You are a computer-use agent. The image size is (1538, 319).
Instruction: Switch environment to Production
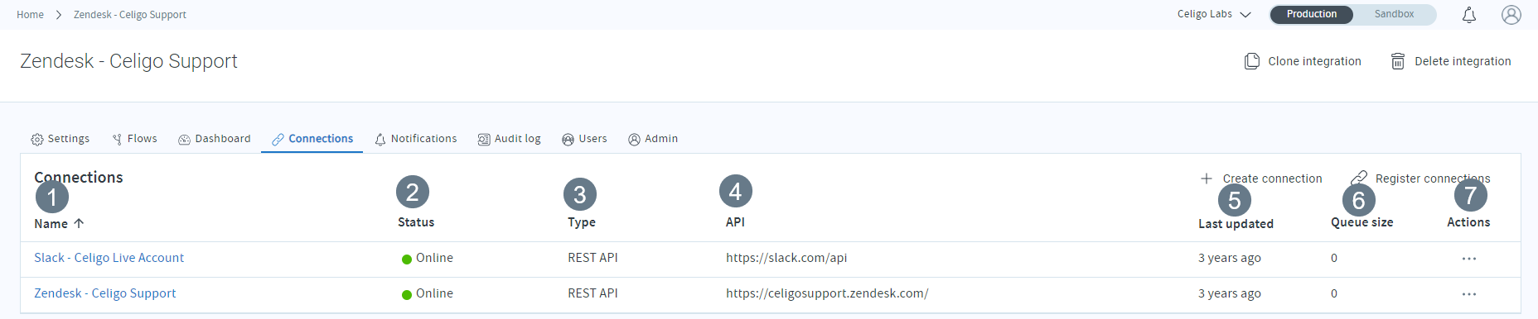point(1312,14)
